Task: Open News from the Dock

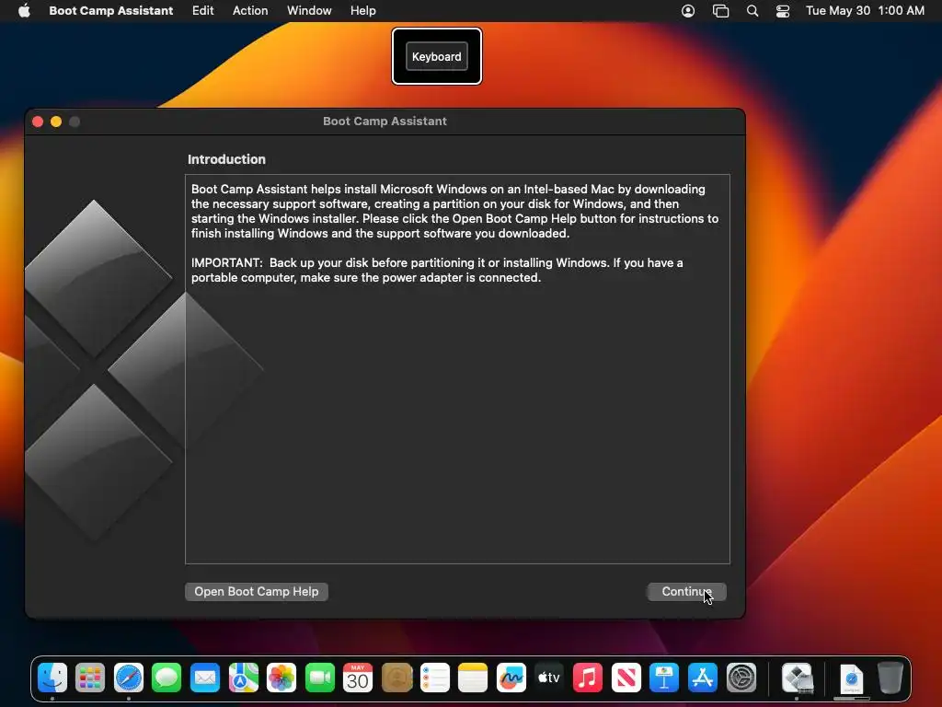Action: pyautogui.click(x=626, y=678)
